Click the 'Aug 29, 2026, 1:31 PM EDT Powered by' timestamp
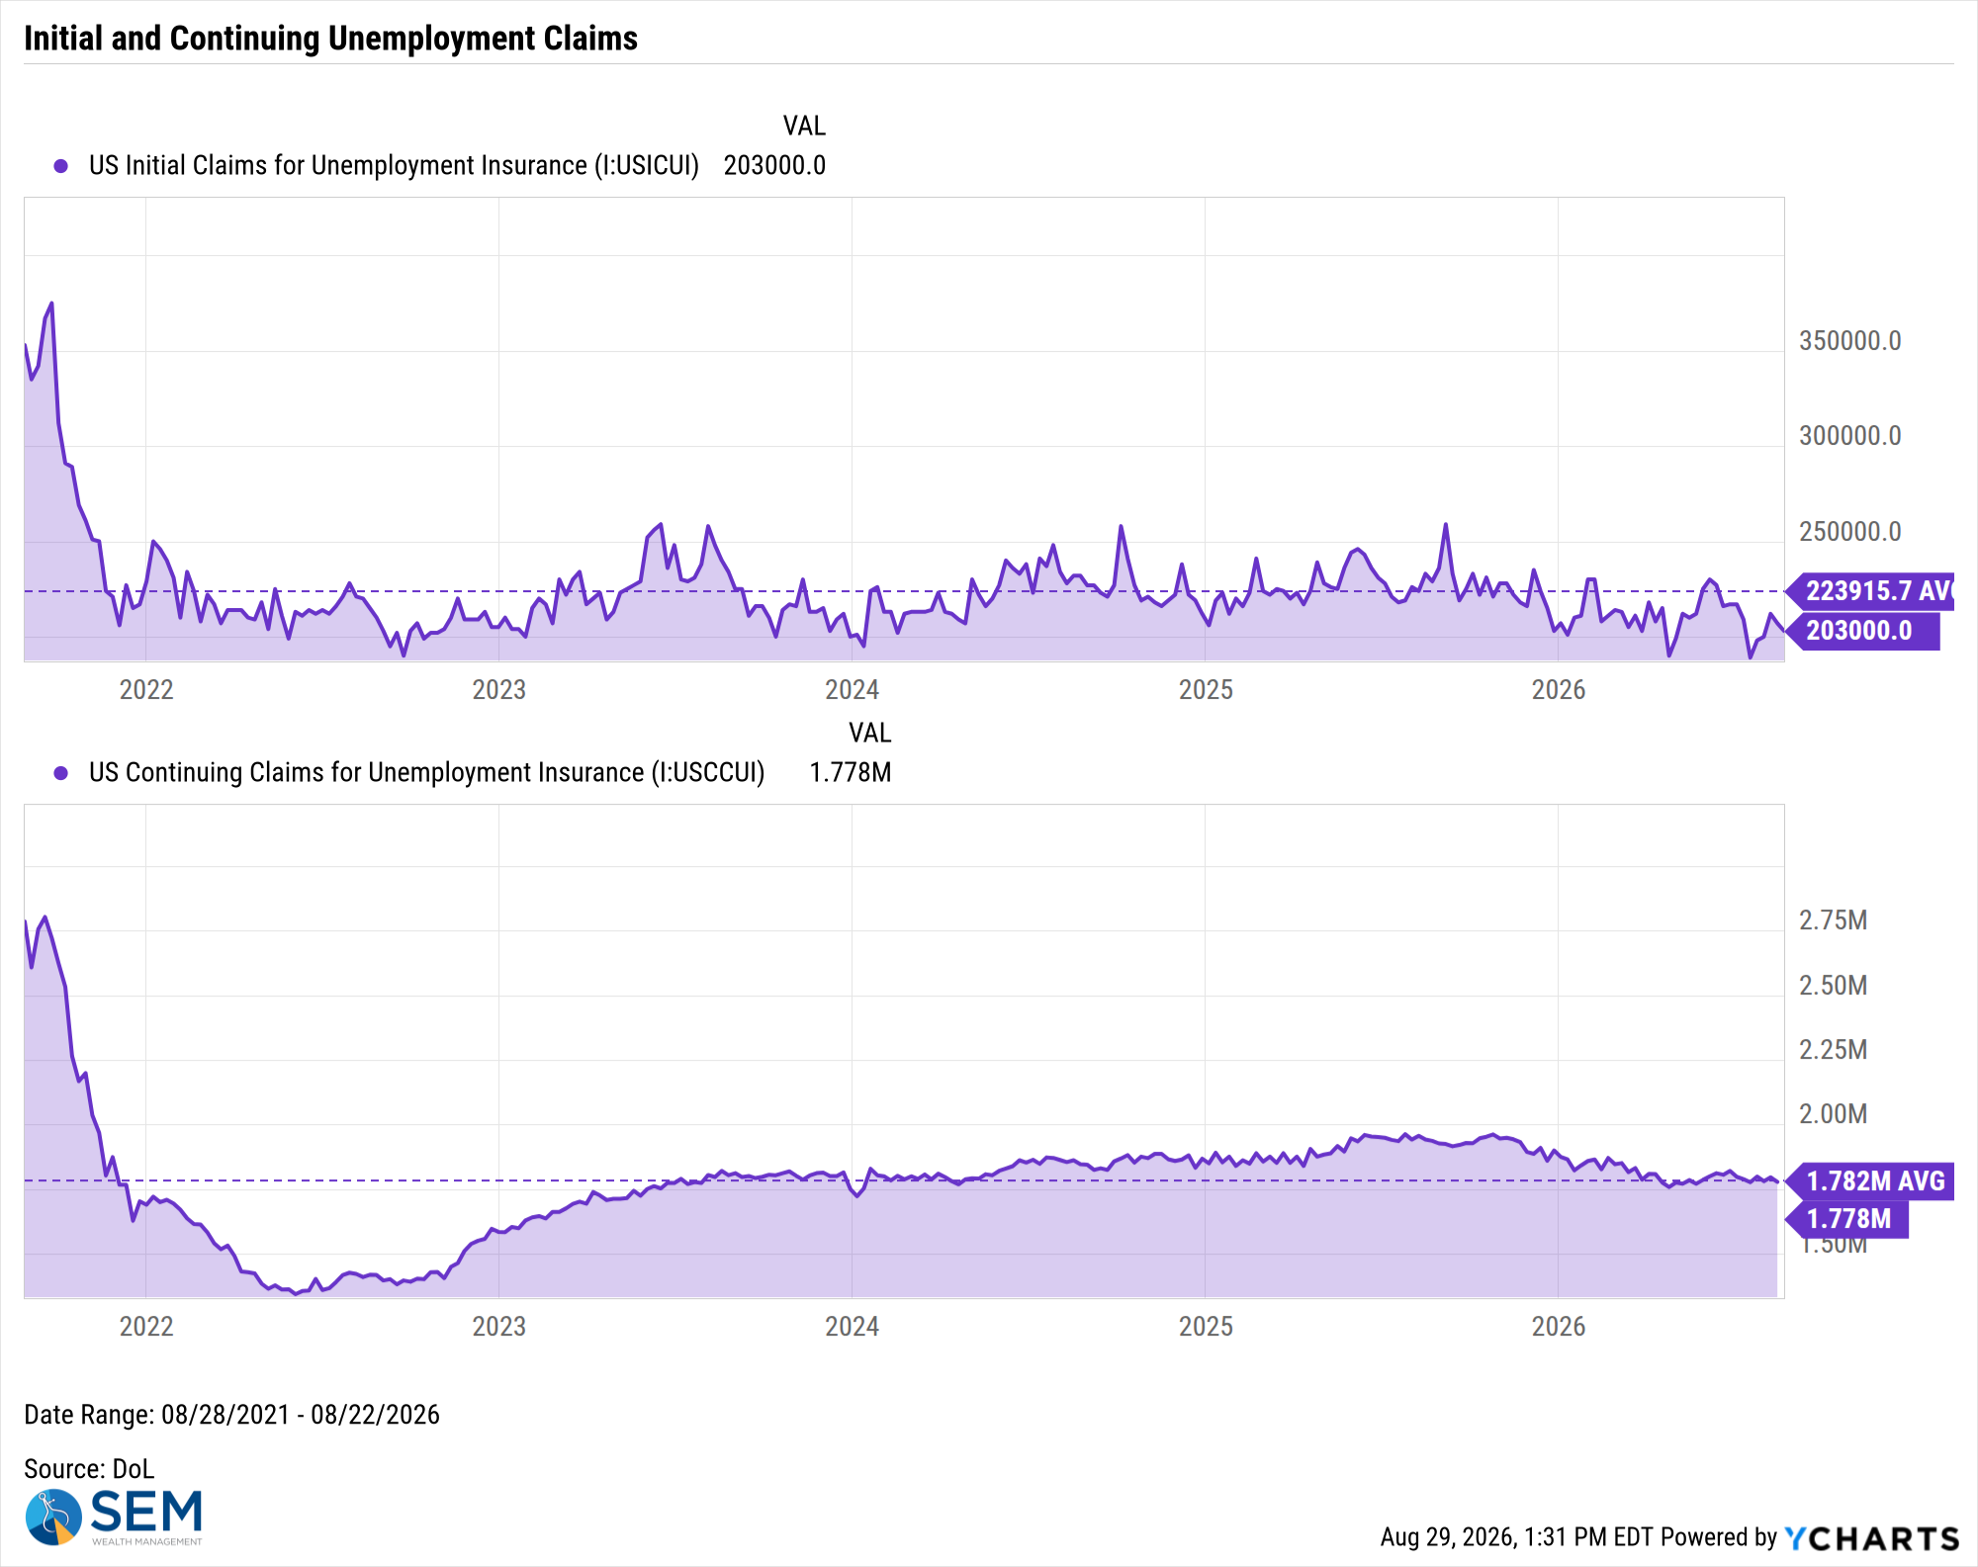 [x=1578, y=1537]
